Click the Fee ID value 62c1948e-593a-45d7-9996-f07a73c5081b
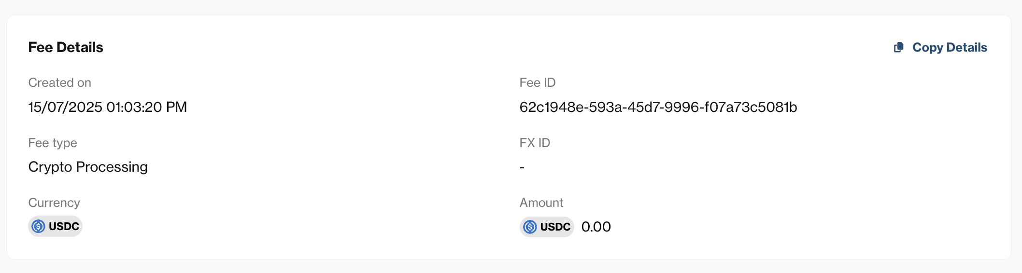This screenshot has width=1022, height=273. [658, 107]
